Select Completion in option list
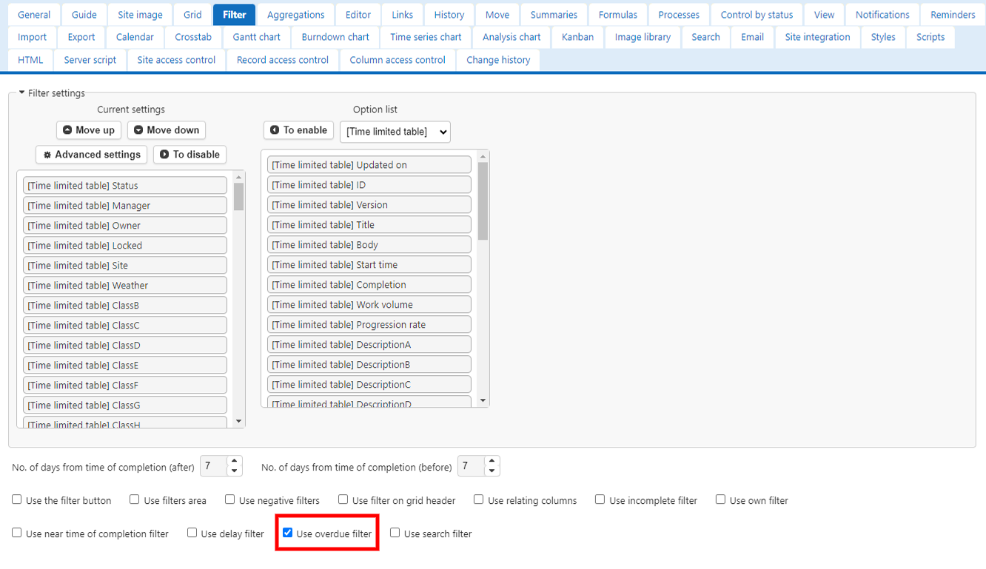This screenshot has width=986, height=569. point(369,285)
